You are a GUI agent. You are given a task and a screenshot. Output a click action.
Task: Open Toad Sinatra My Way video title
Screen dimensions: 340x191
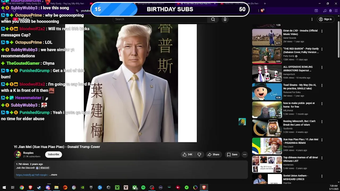tap(300, 87)
